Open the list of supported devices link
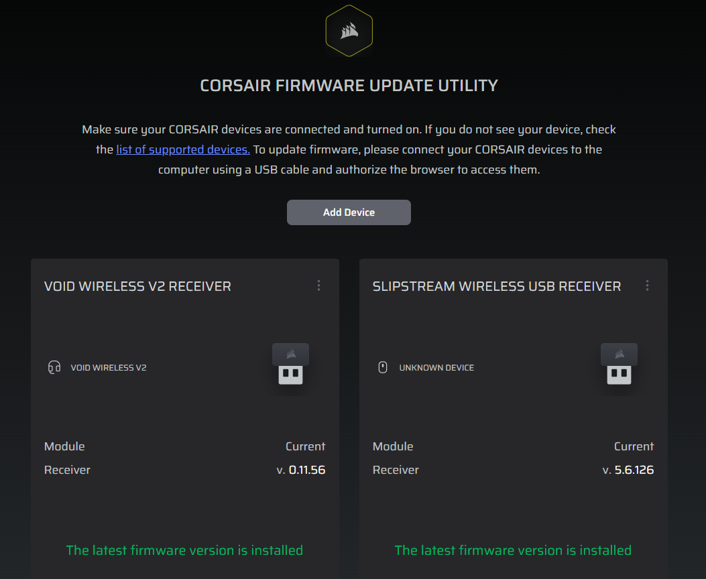The width and height of the screenshot is (706, 579). coord(183,149)
